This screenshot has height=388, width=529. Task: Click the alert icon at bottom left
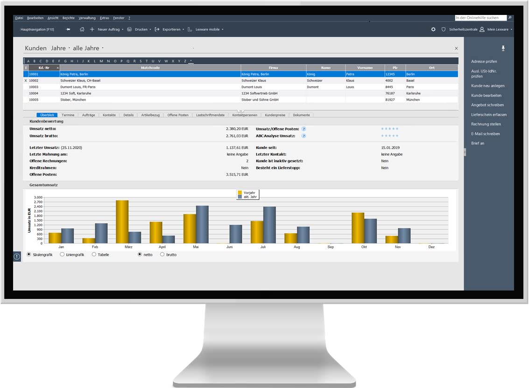pyautogui.click(x=17, y=256)
